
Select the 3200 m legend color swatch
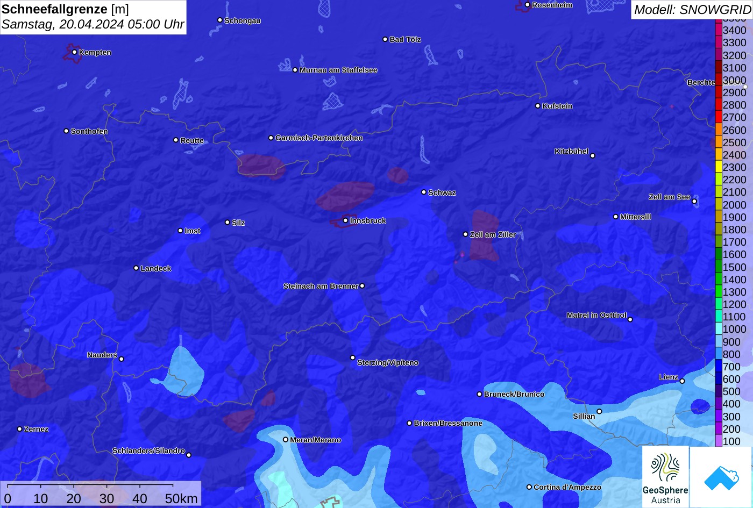pyautogui.click(x=718, y=55)
